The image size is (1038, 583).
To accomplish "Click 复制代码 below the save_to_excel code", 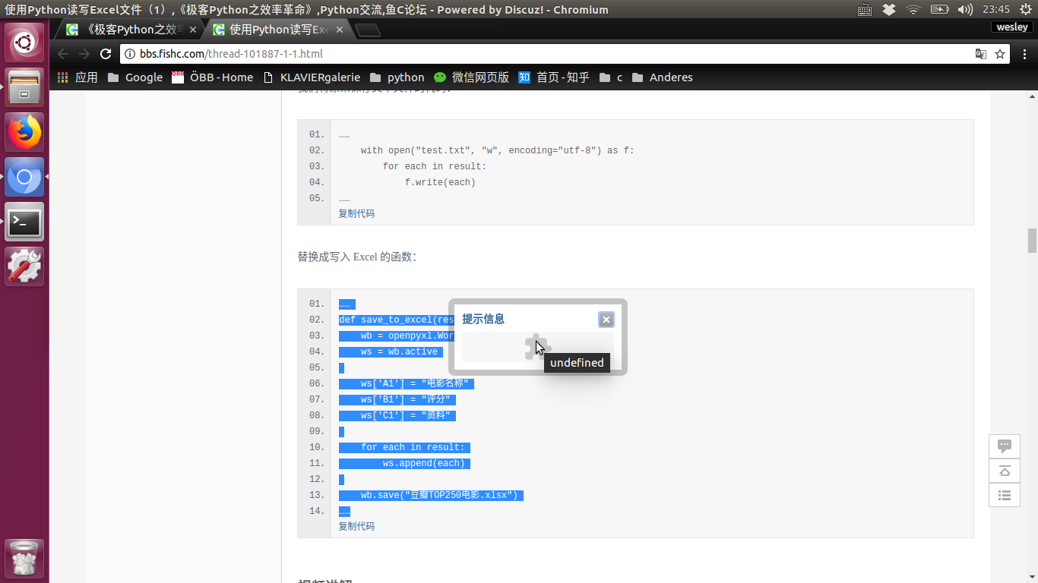I will pyautogui.click(x=356, y=526).
